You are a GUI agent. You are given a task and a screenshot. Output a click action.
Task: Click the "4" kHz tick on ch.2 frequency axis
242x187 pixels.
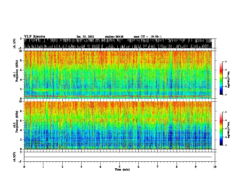(x=22, y=130)
